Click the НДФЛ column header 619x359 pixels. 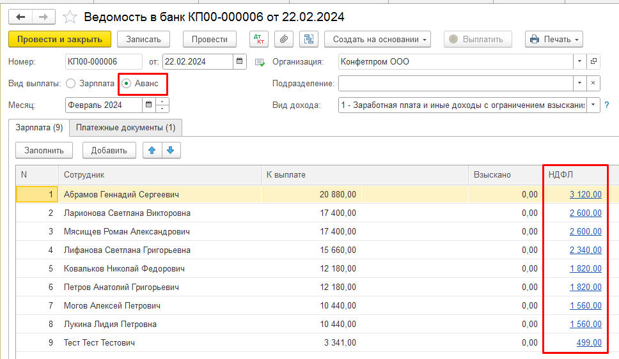pos(575,175)
